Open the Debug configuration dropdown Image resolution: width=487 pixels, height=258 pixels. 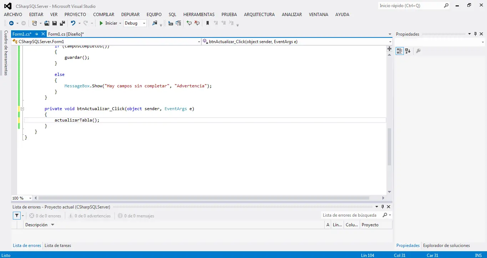click(x=144, y=23)
